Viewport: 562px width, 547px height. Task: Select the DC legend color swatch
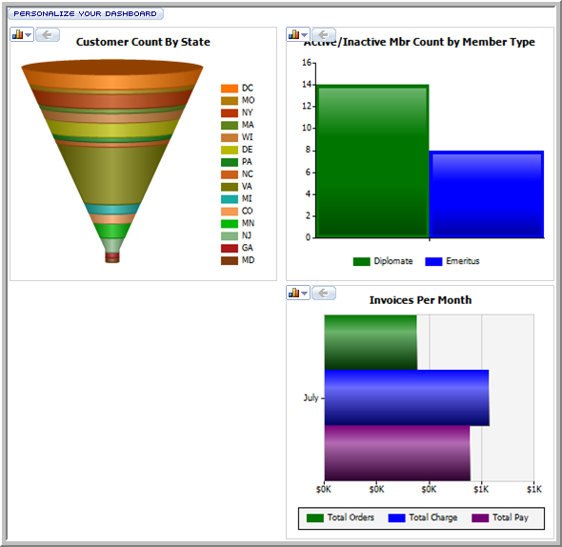230,89
